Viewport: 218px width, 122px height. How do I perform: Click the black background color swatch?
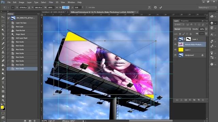pyautogui.click(x=4, y=109)
